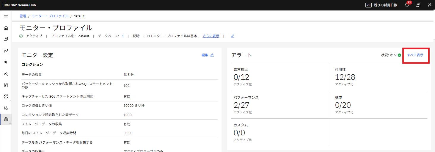Open notifications bell with 11 badge

coord(407,5)
